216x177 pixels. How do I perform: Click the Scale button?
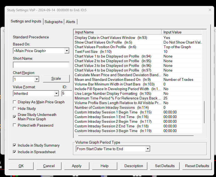tap(56, 79)
